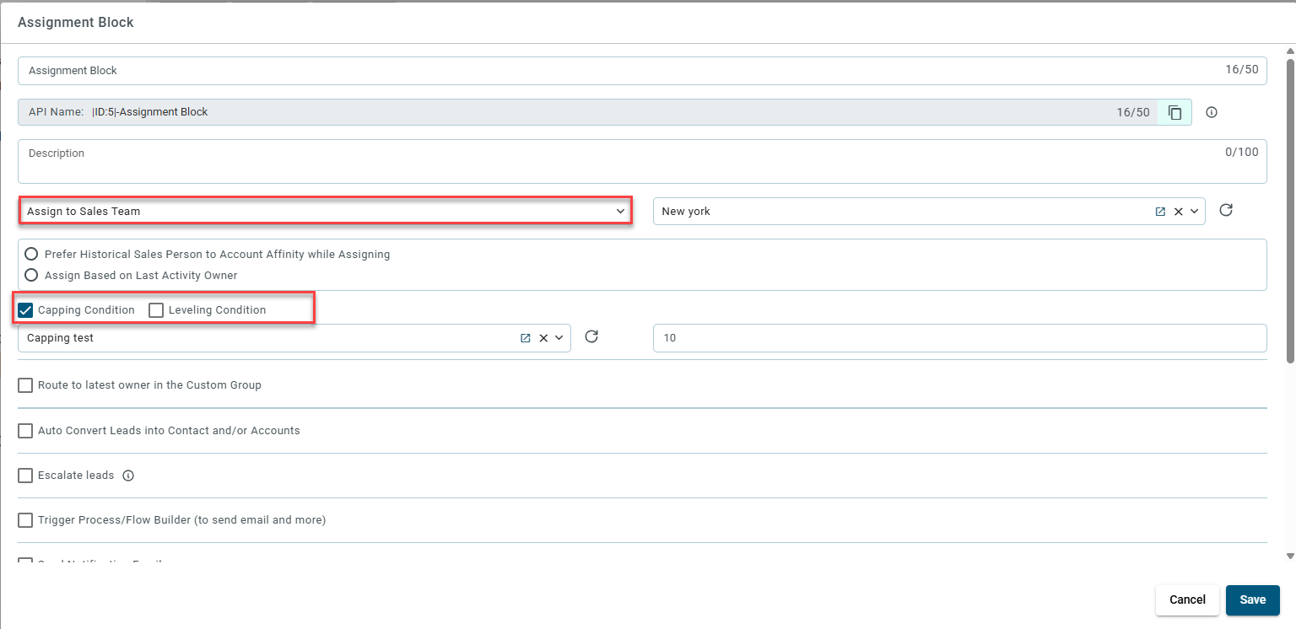Clear the New york selection
1296x629 pixels.
[x=1179, y=212]
